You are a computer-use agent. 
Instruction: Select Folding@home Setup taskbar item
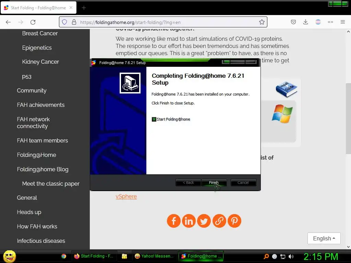[201, 256]
